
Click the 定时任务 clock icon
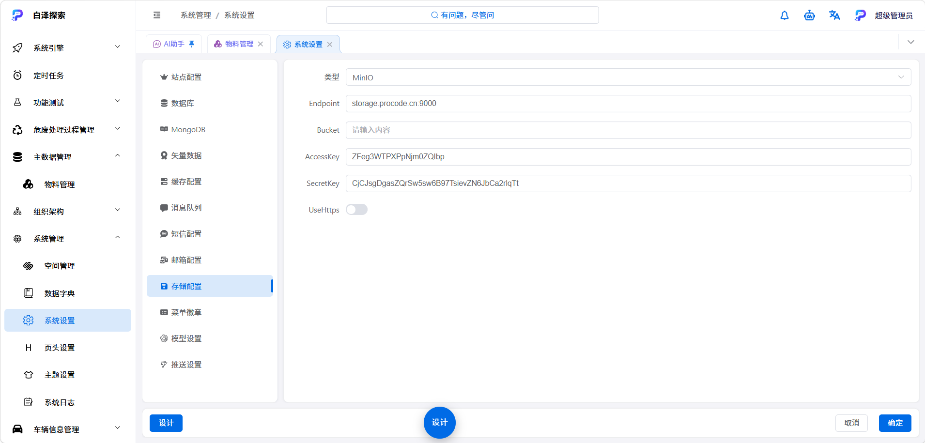coord(17,75)
